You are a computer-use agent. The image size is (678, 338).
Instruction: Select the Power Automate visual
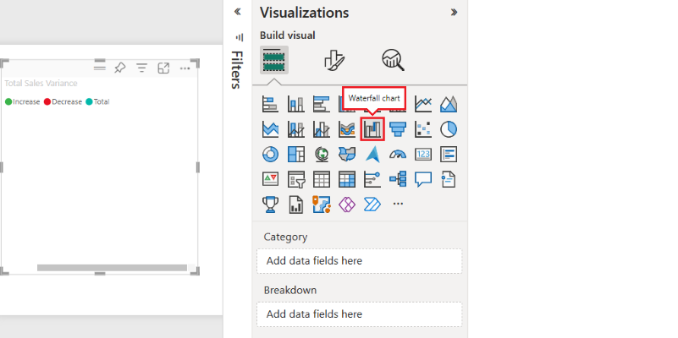pyautogui.click(x=372, y=204)
